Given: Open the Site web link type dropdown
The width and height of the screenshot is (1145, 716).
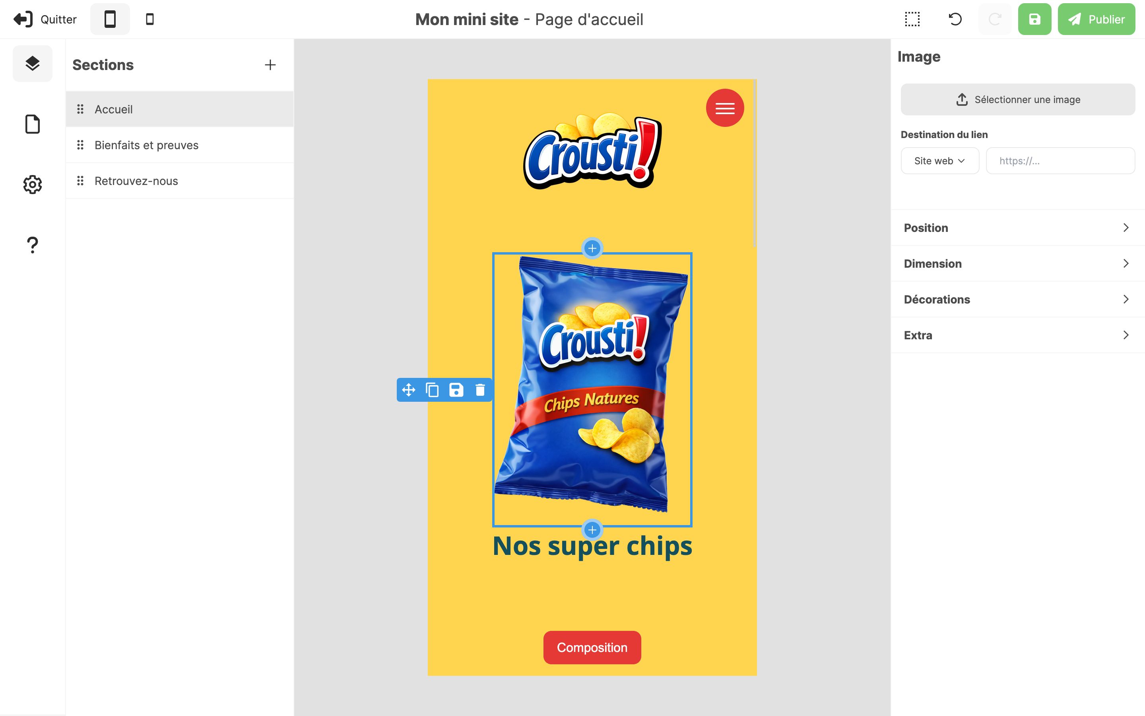Looking at the screenshot, I should [939, 161].
